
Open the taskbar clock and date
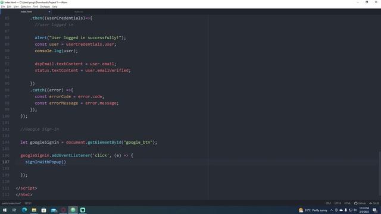tap(364, 210)
